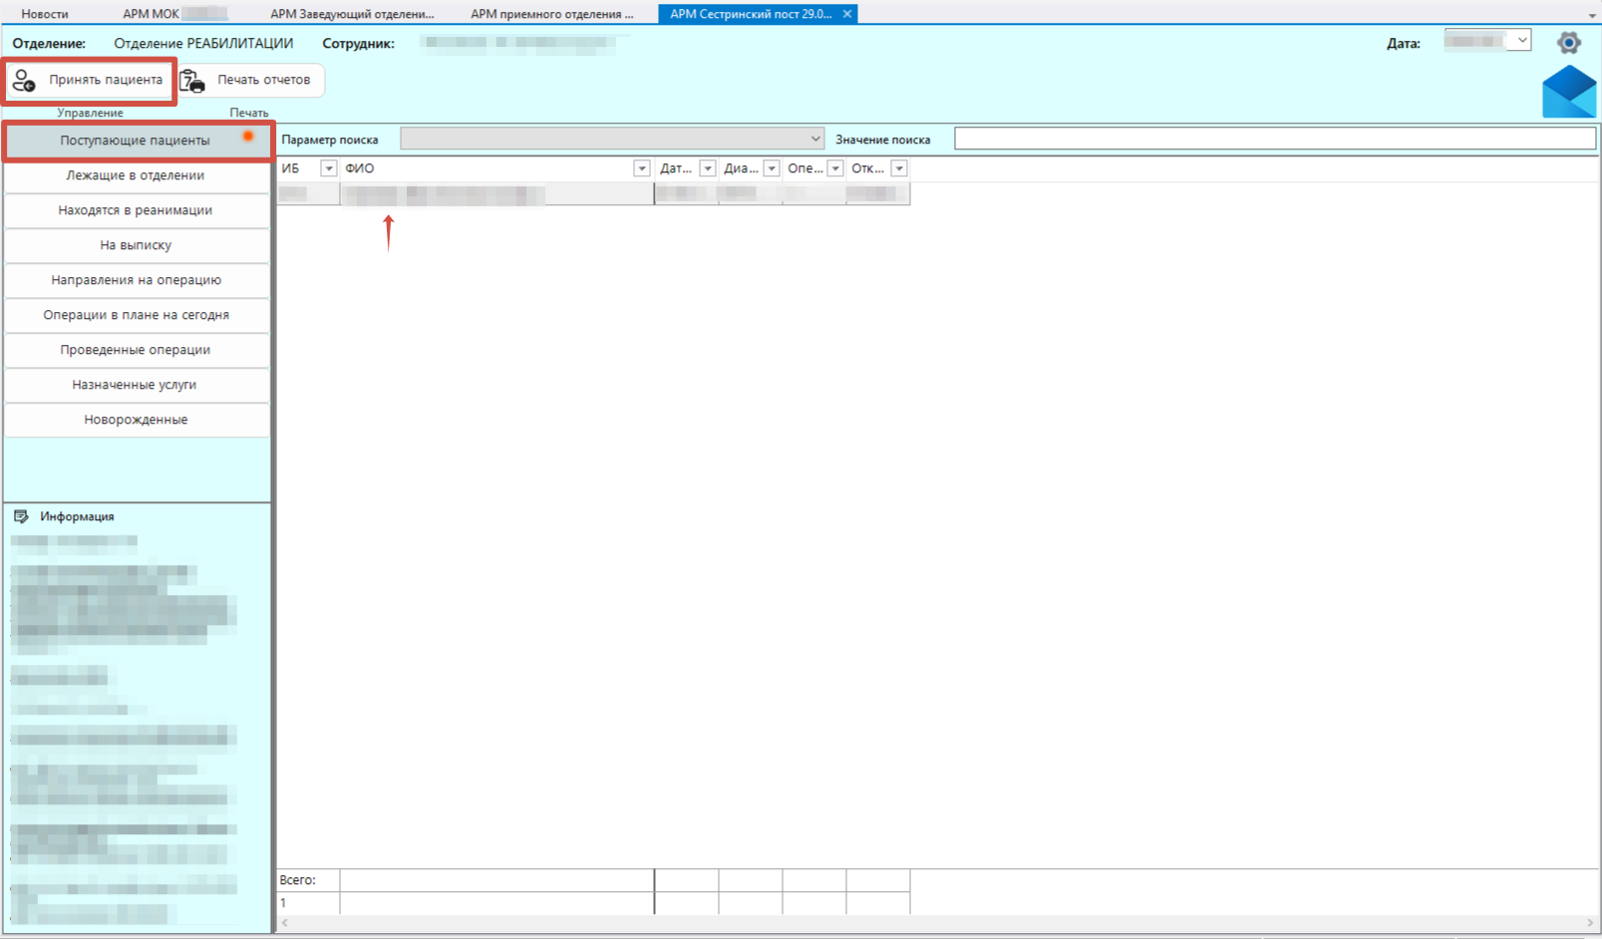Screen dimensions: 1602x939
Task: Switch to АРМ приемного отделения tab
Action: tap(551, 14)
